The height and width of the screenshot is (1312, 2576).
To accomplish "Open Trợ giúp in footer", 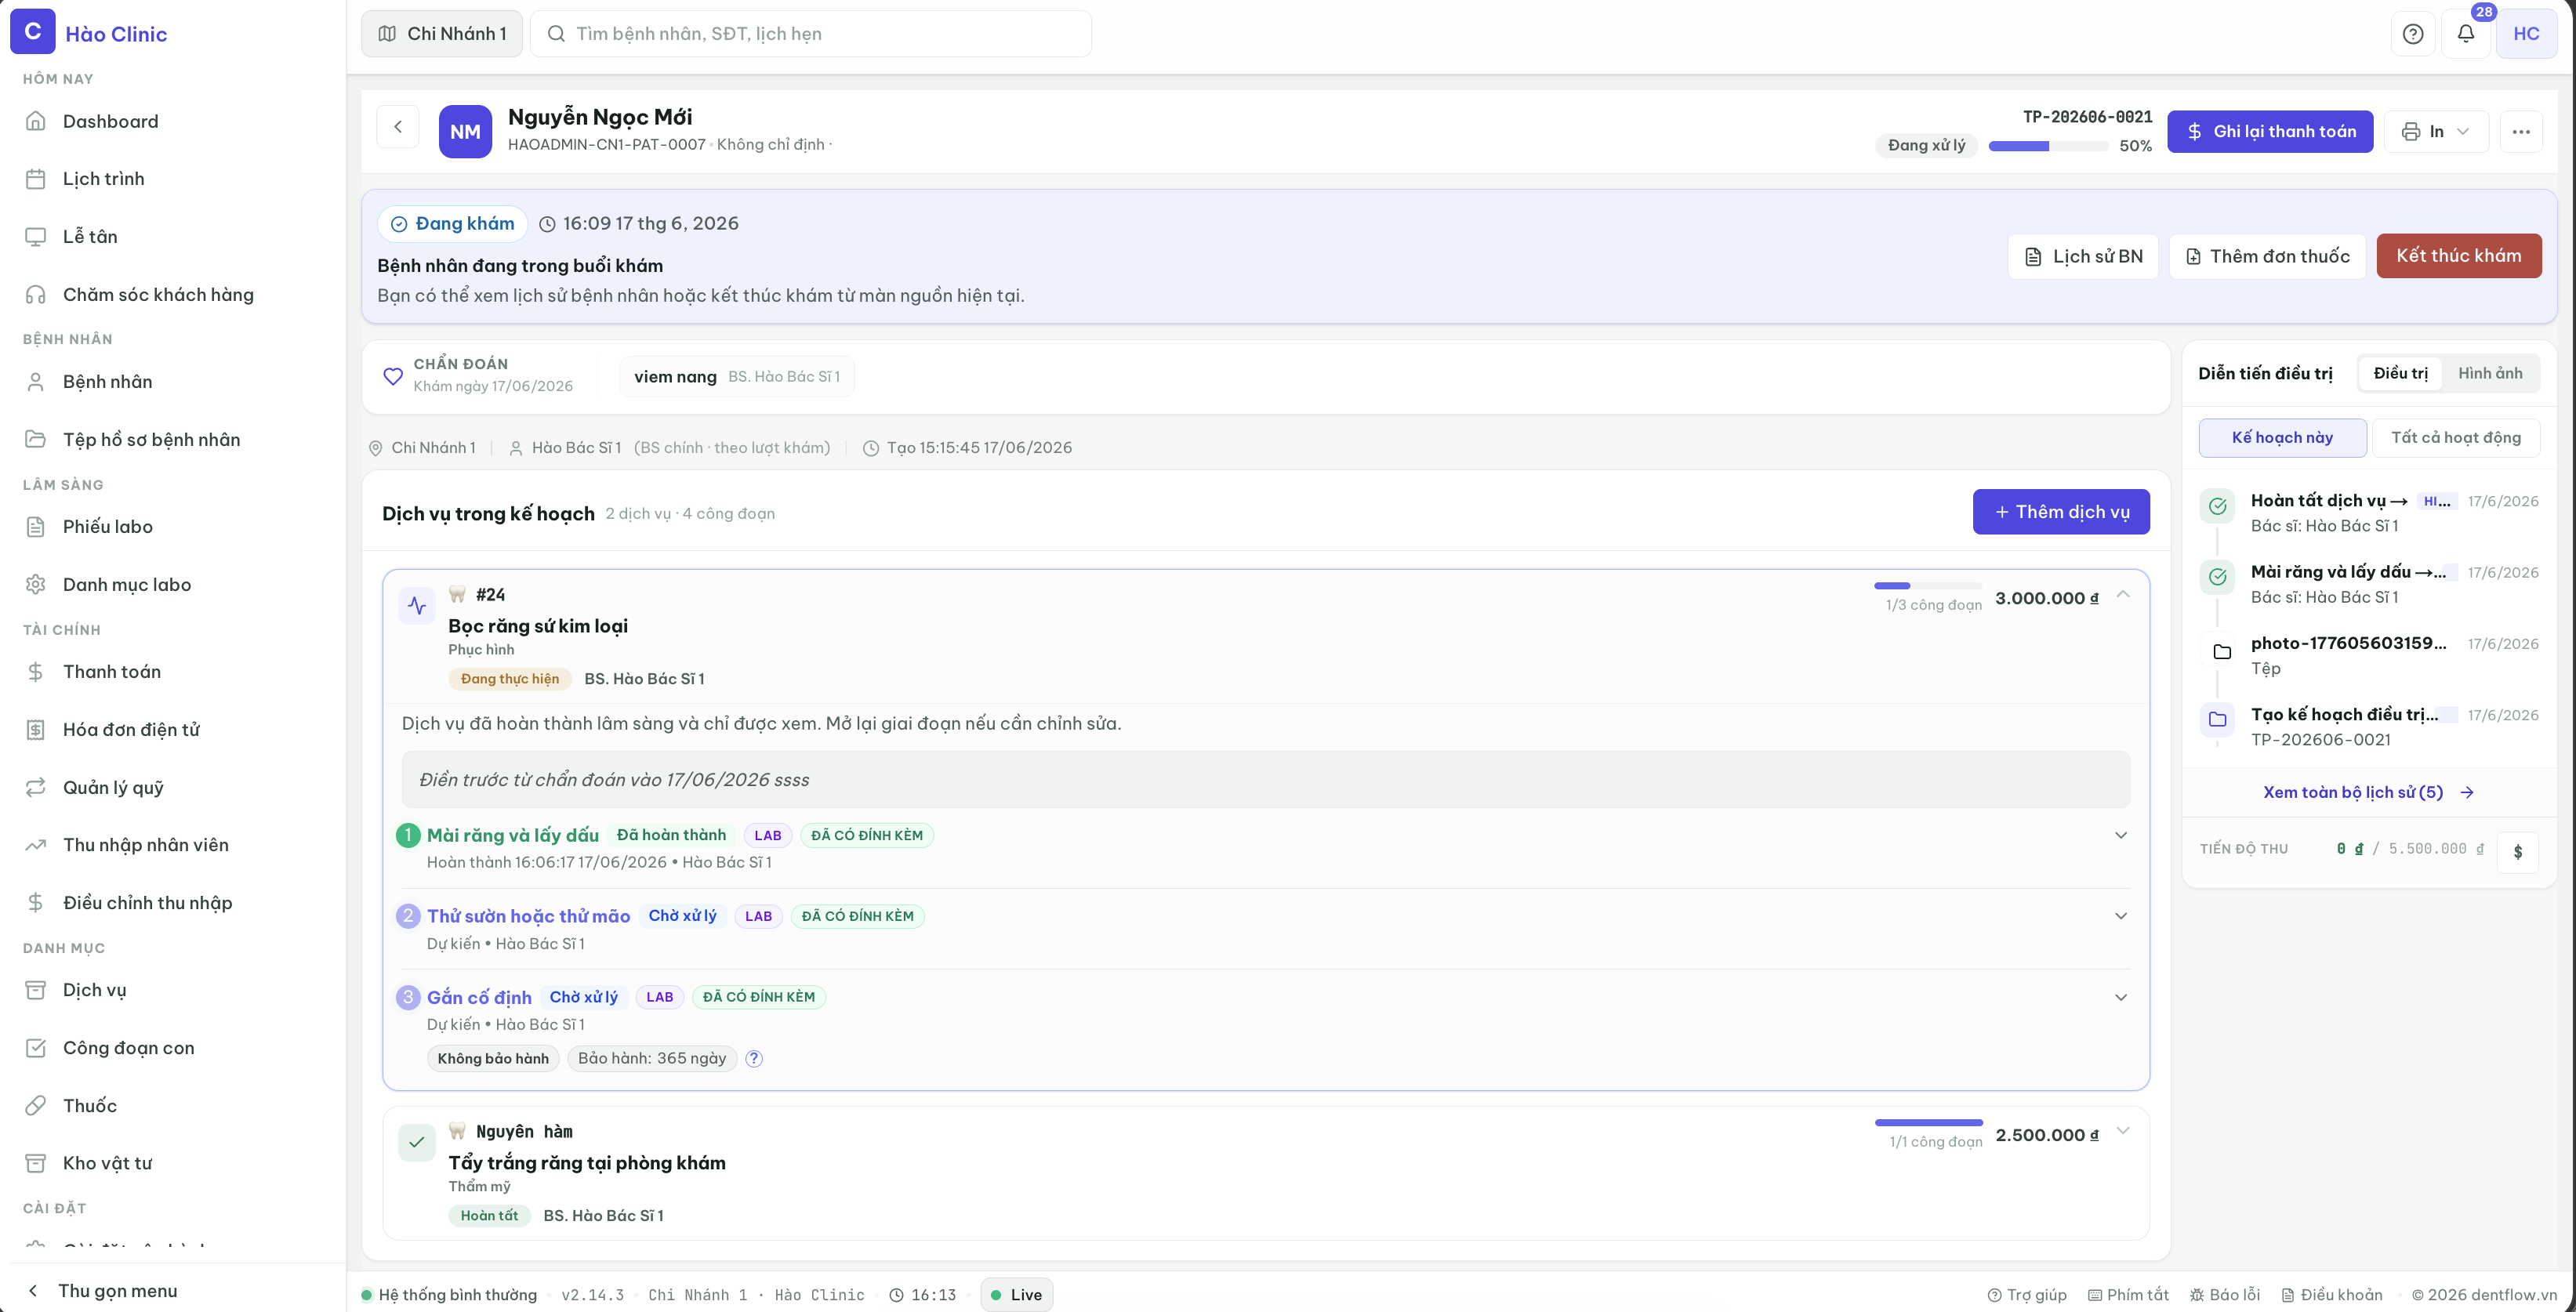I will 2027,1295.
